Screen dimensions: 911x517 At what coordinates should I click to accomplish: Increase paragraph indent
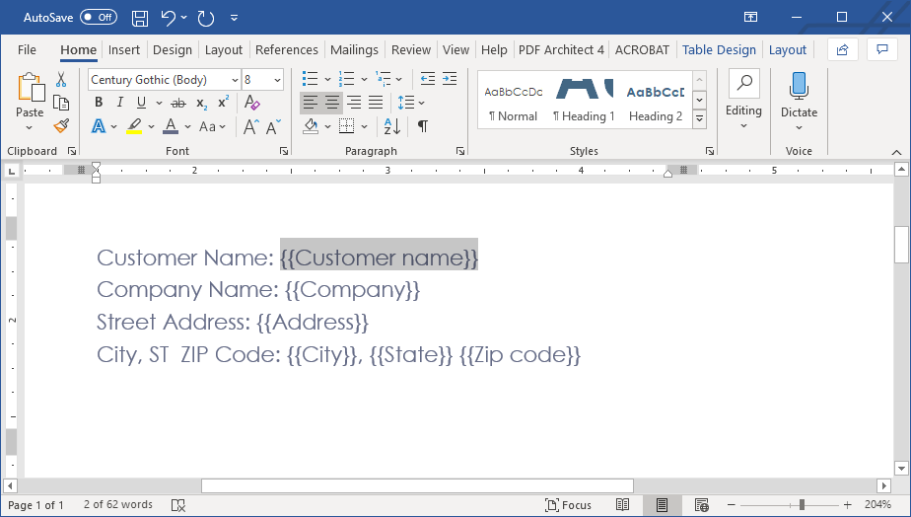450,79
